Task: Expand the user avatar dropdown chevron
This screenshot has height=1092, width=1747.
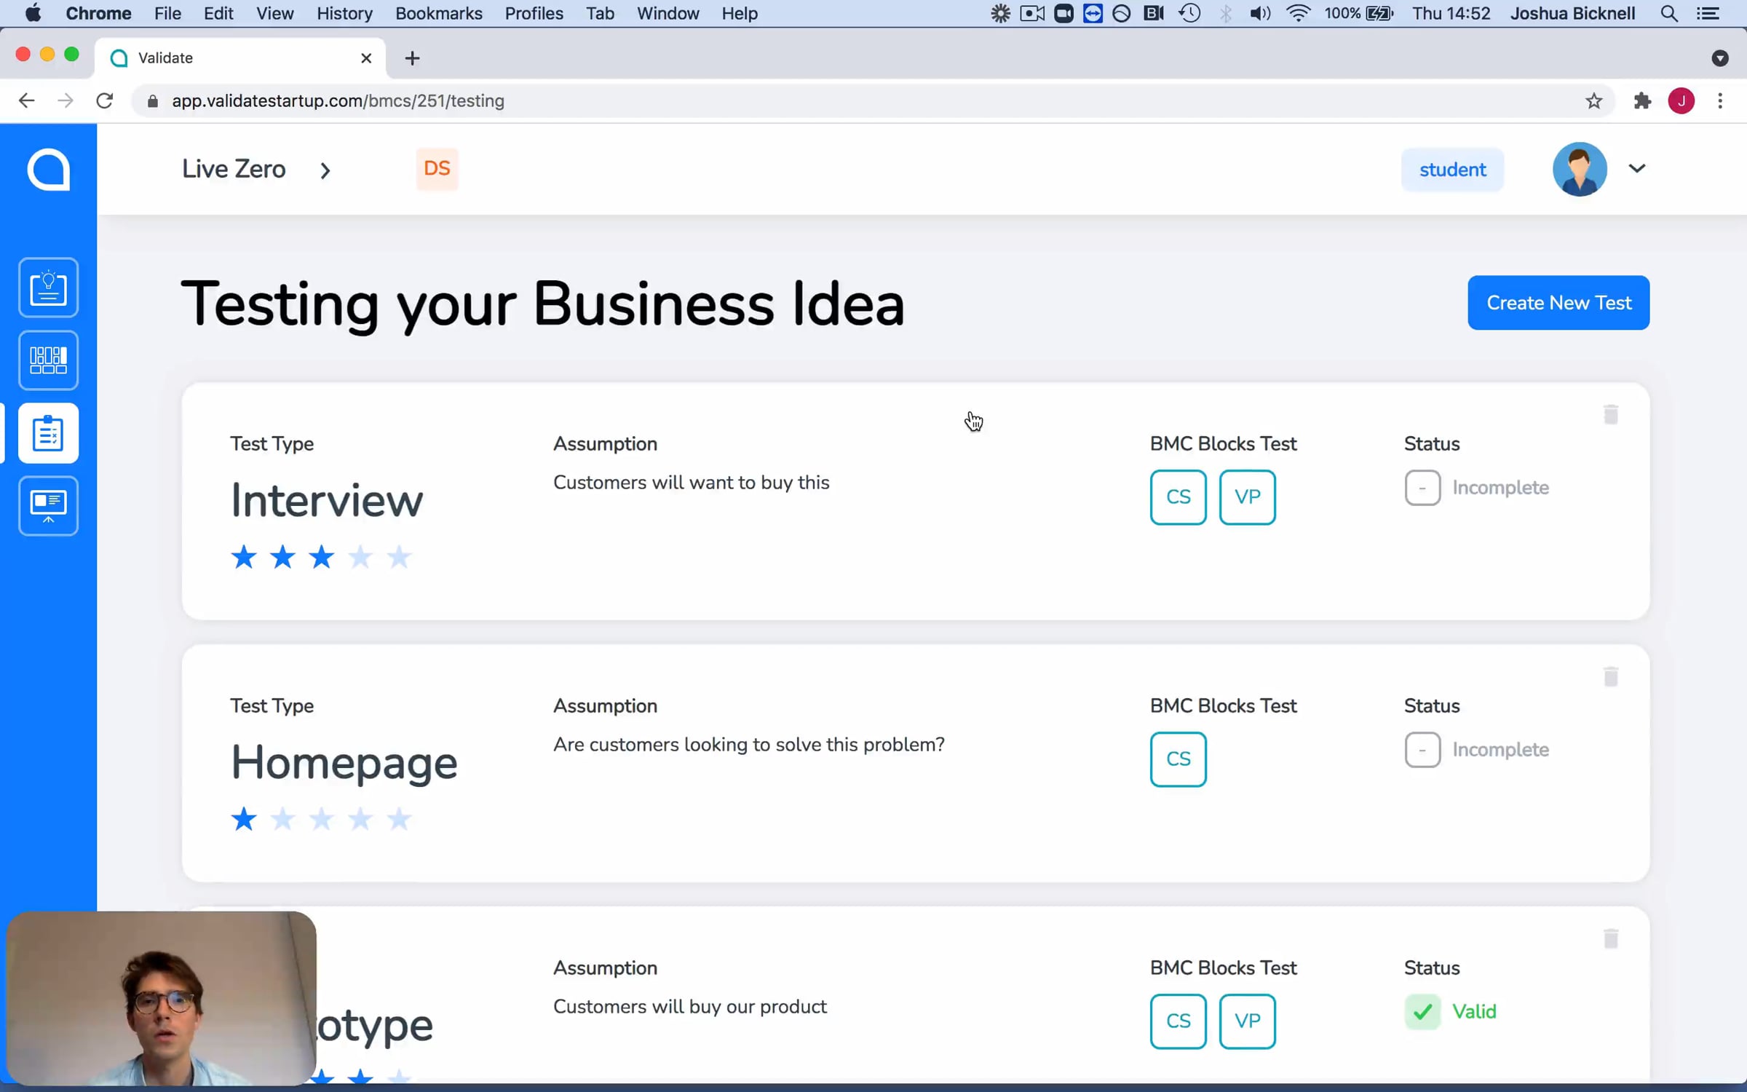Action: point(1636,169)
